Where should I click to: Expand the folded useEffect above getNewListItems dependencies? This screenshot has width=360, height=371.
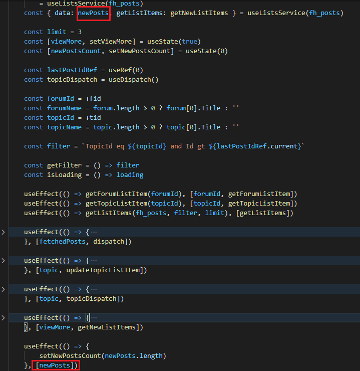3,318
